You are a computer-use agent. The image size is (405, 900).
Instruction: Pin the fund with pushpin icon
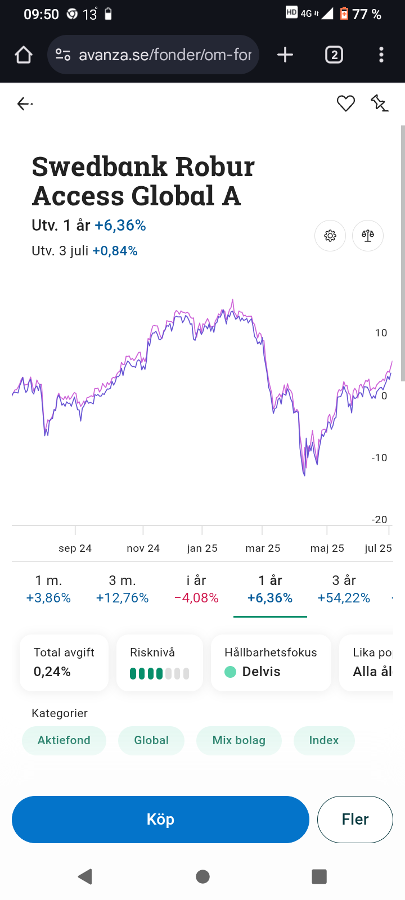point(379,103)
